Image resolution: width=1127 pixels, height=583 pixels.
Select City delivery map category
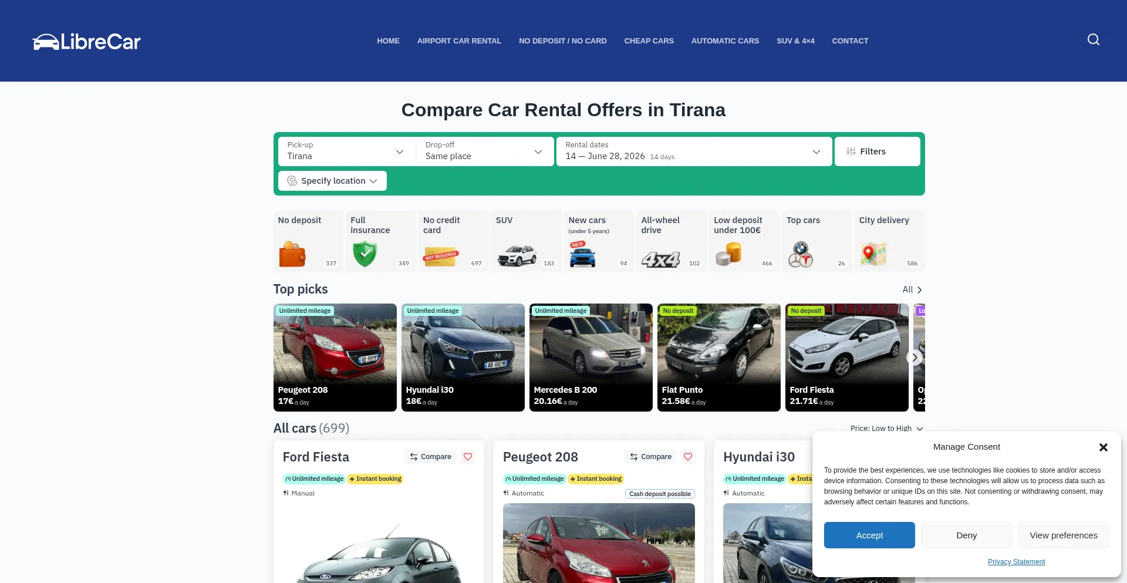[889, 241]
